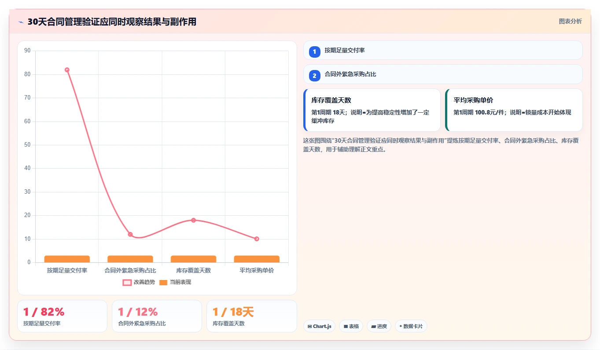Click the orange bar for 平均采购单价

(x=257, y=259)
